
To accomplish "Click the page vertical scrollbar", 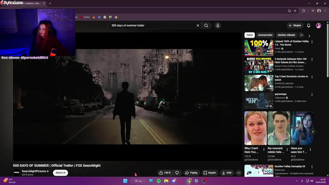I will pos(327,50).
